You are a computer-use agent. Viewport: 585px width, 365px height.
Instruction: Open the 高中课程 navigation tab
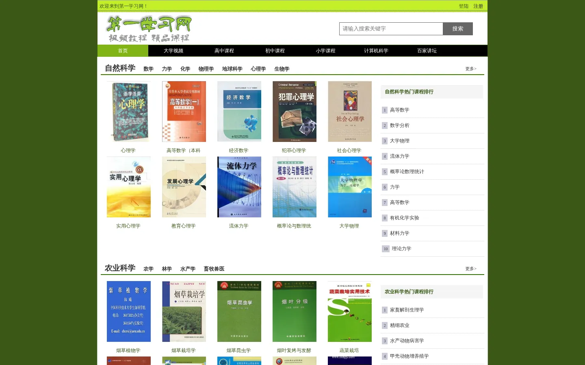point(224,51)
